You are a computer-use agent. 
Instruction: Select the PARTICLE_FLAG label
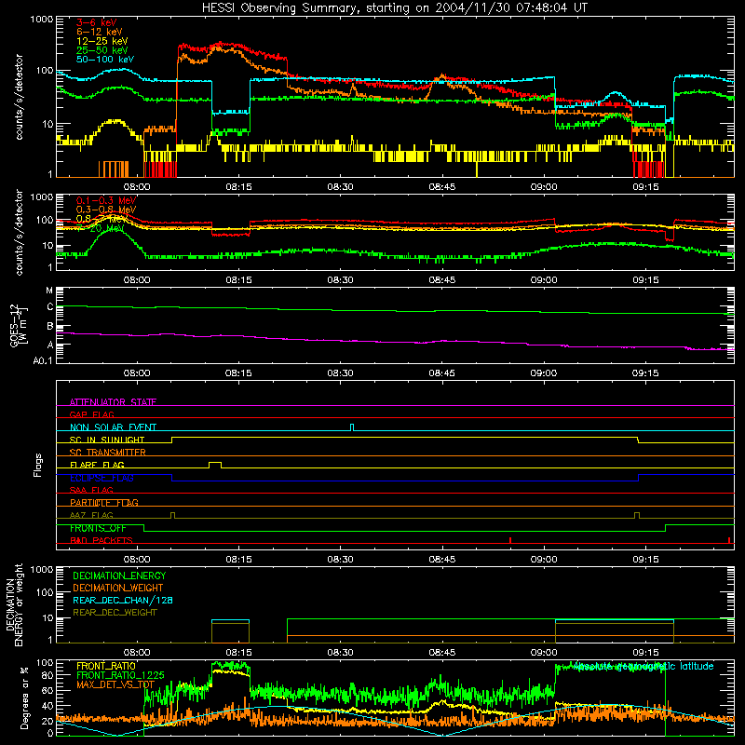104,502
